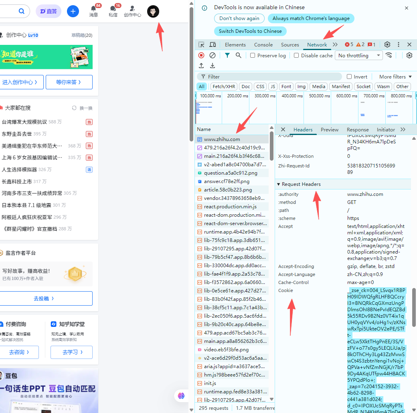Viewport: 417px width, 413px height.
Task: Enable Disable cache checkbox
Action: 296,55
